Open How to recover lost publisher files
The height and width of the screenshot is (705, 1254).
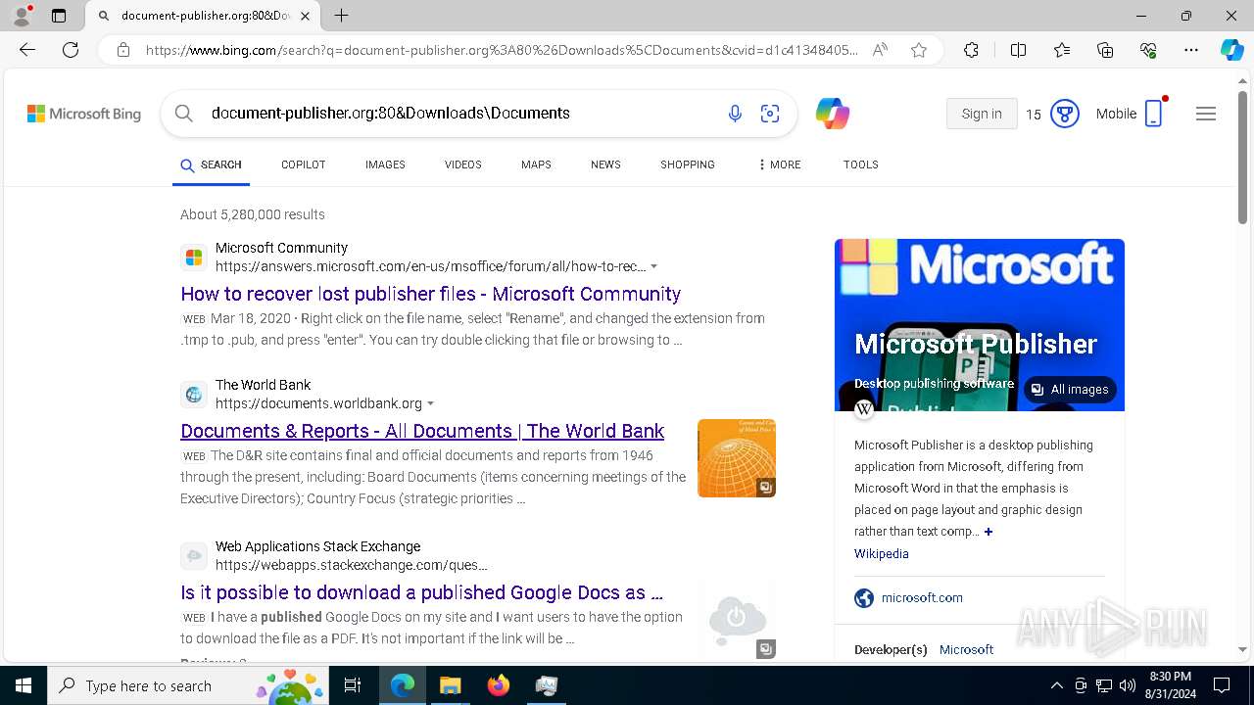[x=430, y=294]
